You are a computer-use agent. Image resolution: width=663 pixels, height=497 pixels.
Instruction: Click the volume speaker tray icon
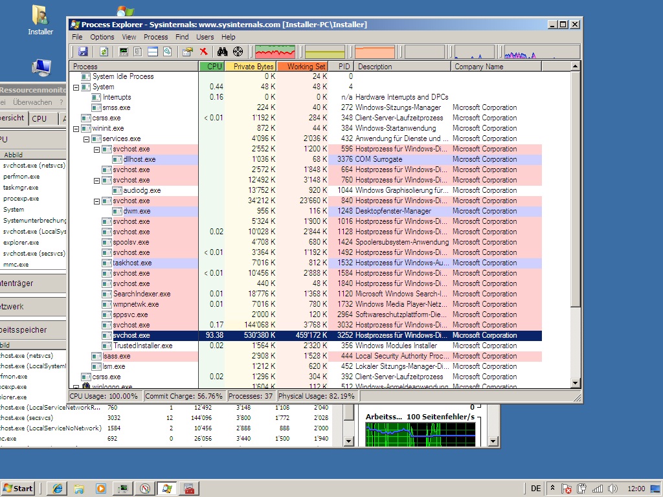[612, 489]
